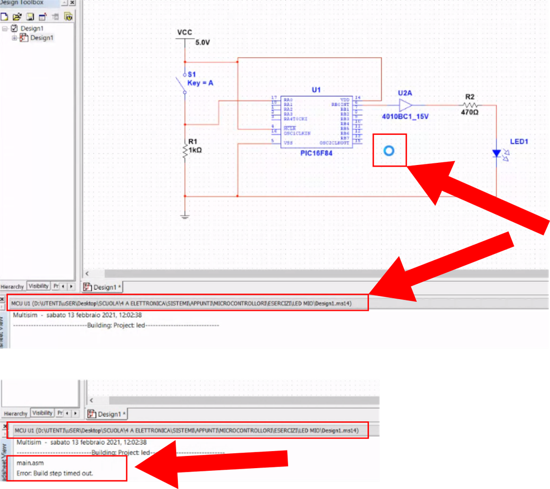Click MCU U1 path header in upper screenshot

188,303
